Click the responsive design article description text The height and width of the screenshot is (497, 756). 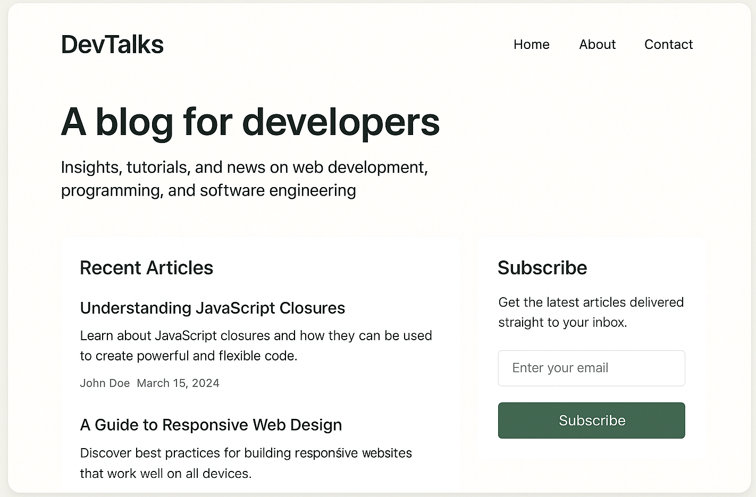coord(246,463)
